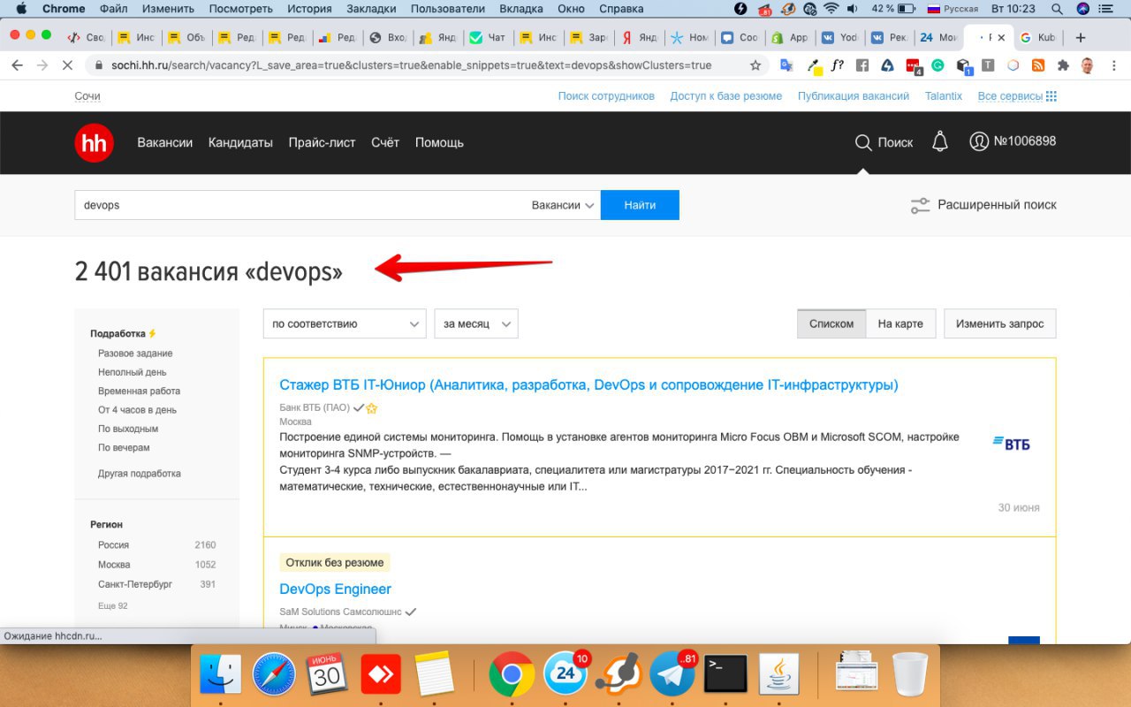This screenshot has width=1131, height=707.
Task: Click the ВТБ company logo
Action: (1011, 443)
